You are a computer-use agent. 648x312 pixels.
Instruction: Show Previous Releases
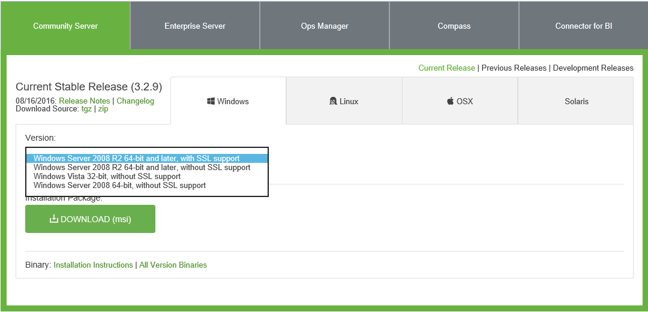point(514,68)
